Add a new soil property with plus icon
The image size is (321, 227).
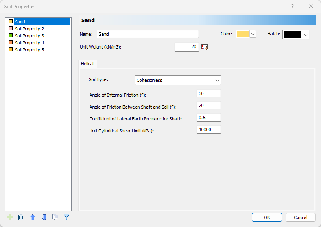point(10,217)
